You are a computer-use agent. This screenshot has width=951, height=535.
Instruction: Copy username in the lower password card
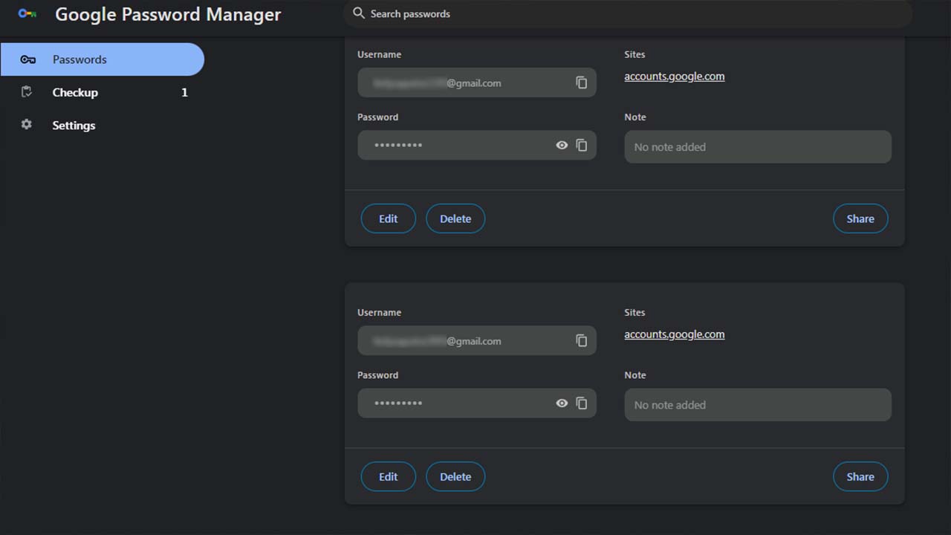click(x=582, y=340)
